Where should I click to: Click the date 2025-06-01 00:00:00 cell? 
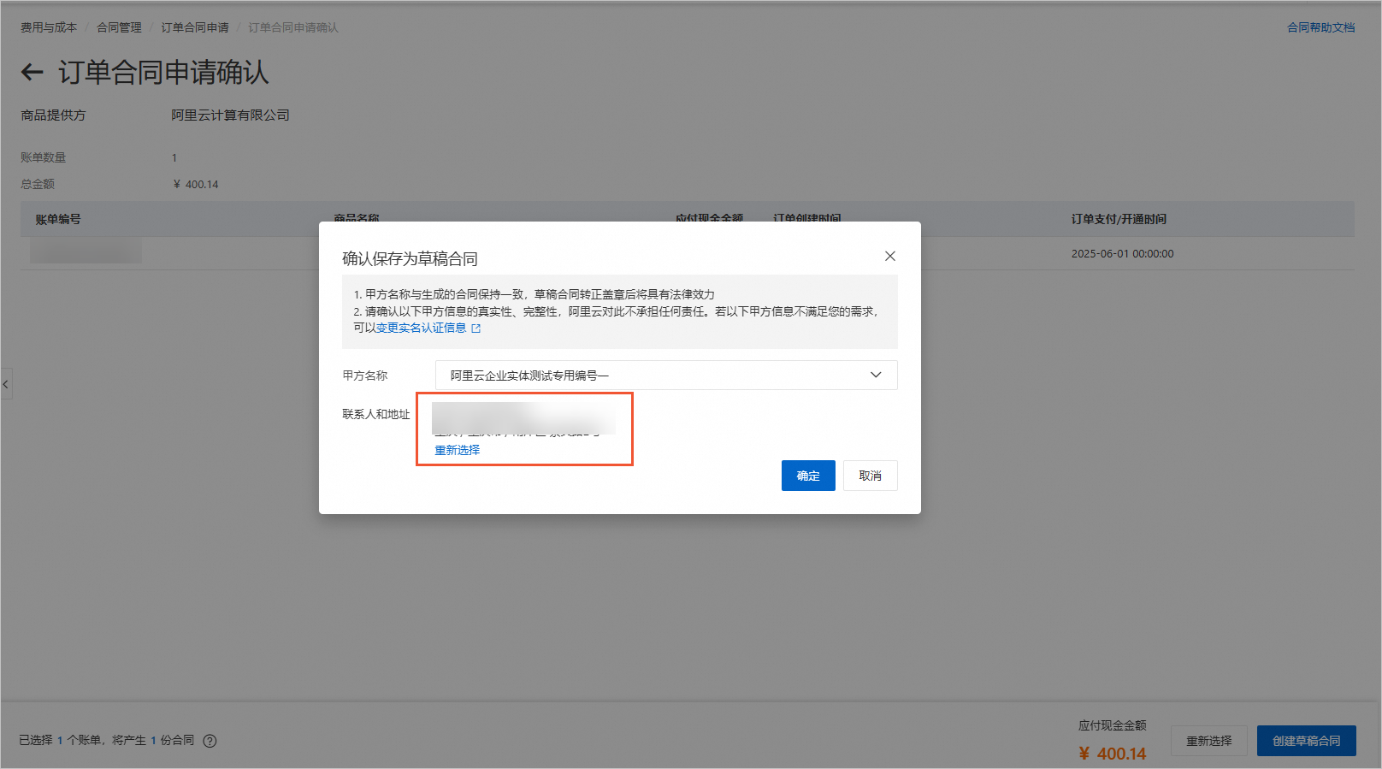pos(1123,254)
